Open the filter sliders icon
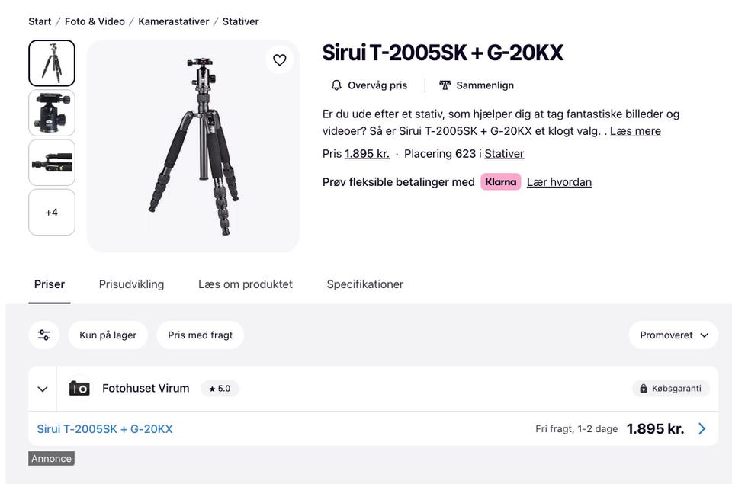This screenshot has width=732, height=484. pos(44,335)
